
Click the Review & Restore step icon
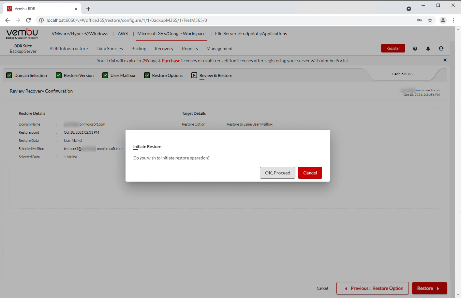tap(194, 75)
